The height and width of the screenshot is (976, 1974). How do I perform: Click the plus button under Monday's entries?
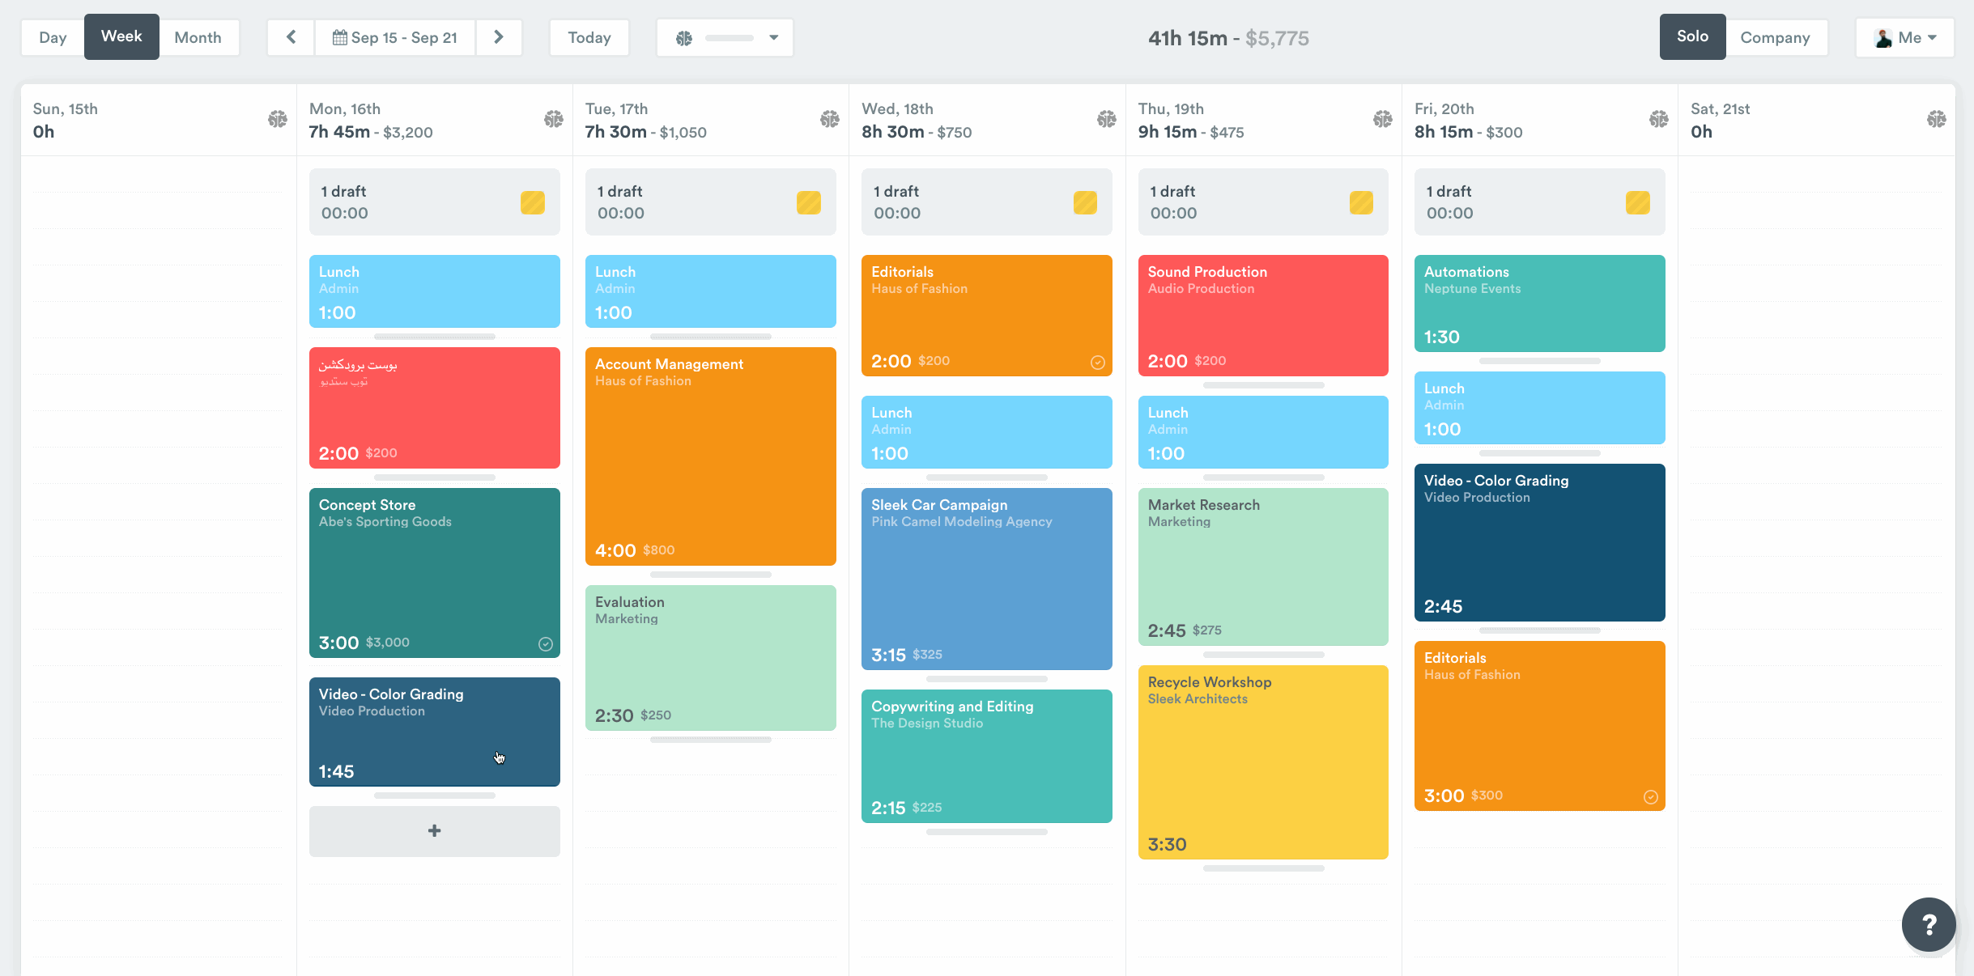click(x=434, y=830)
